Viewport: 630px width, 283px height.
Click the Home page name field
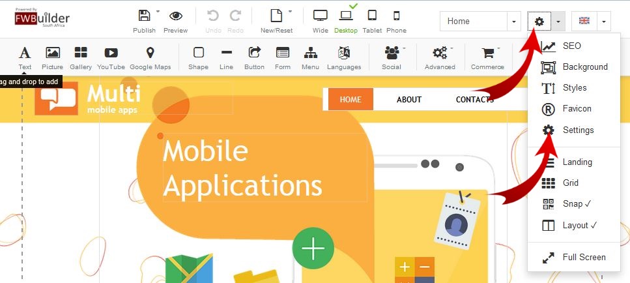click(x=474, y=22)
